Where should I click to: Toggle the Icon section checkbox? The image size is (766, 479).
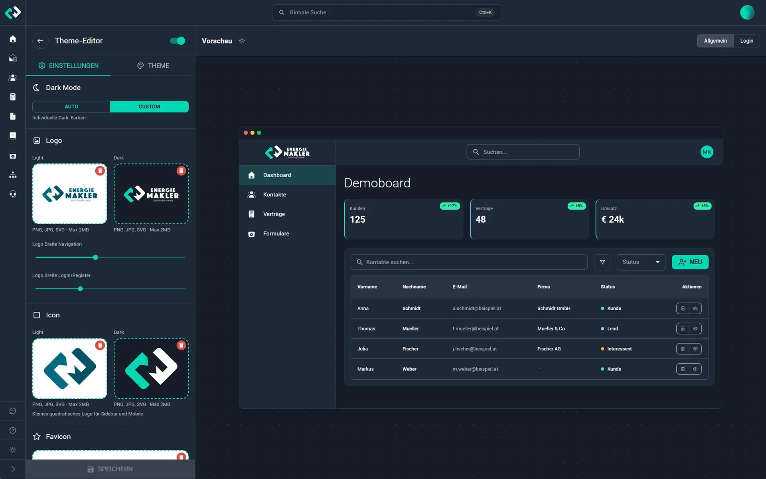(37, 315)
